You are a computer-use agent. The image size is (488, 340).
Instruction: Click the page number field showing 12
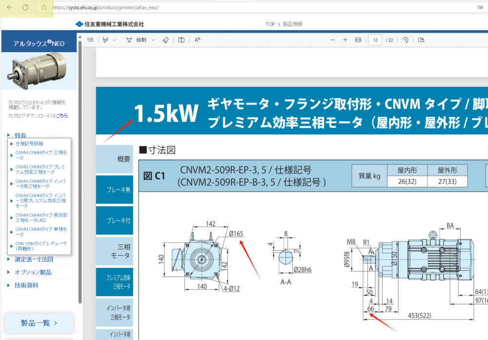[x=375, y=40]
